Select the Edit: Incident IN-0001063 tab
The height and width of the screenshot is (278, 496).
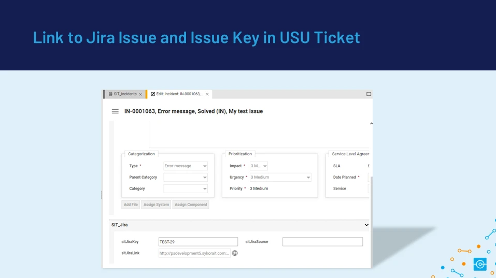point(179,94)
